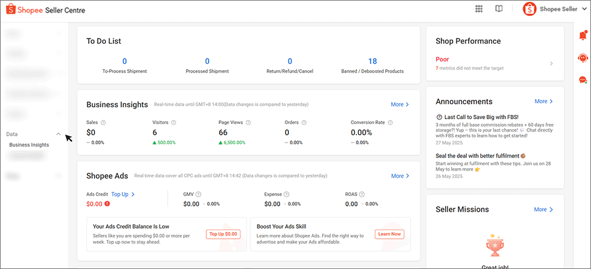Click the red Ads Credit warning icon

(108, 204)
